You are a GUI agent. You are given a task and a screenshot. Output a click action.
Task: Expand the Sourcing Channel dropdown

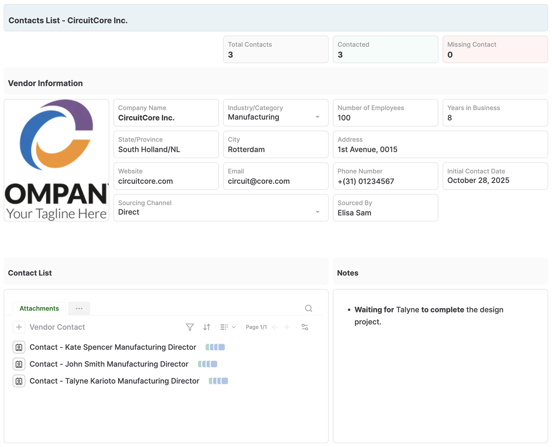click(318, 212)
